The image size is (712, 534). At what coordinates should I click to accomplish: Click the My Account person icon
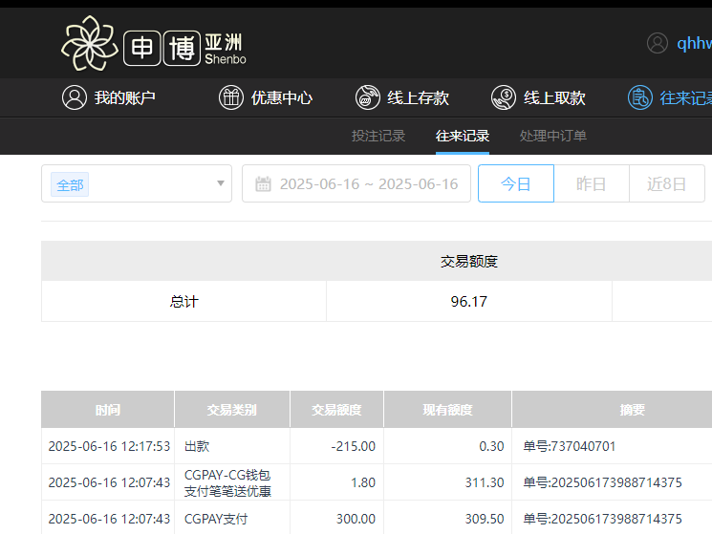point(75,97)
